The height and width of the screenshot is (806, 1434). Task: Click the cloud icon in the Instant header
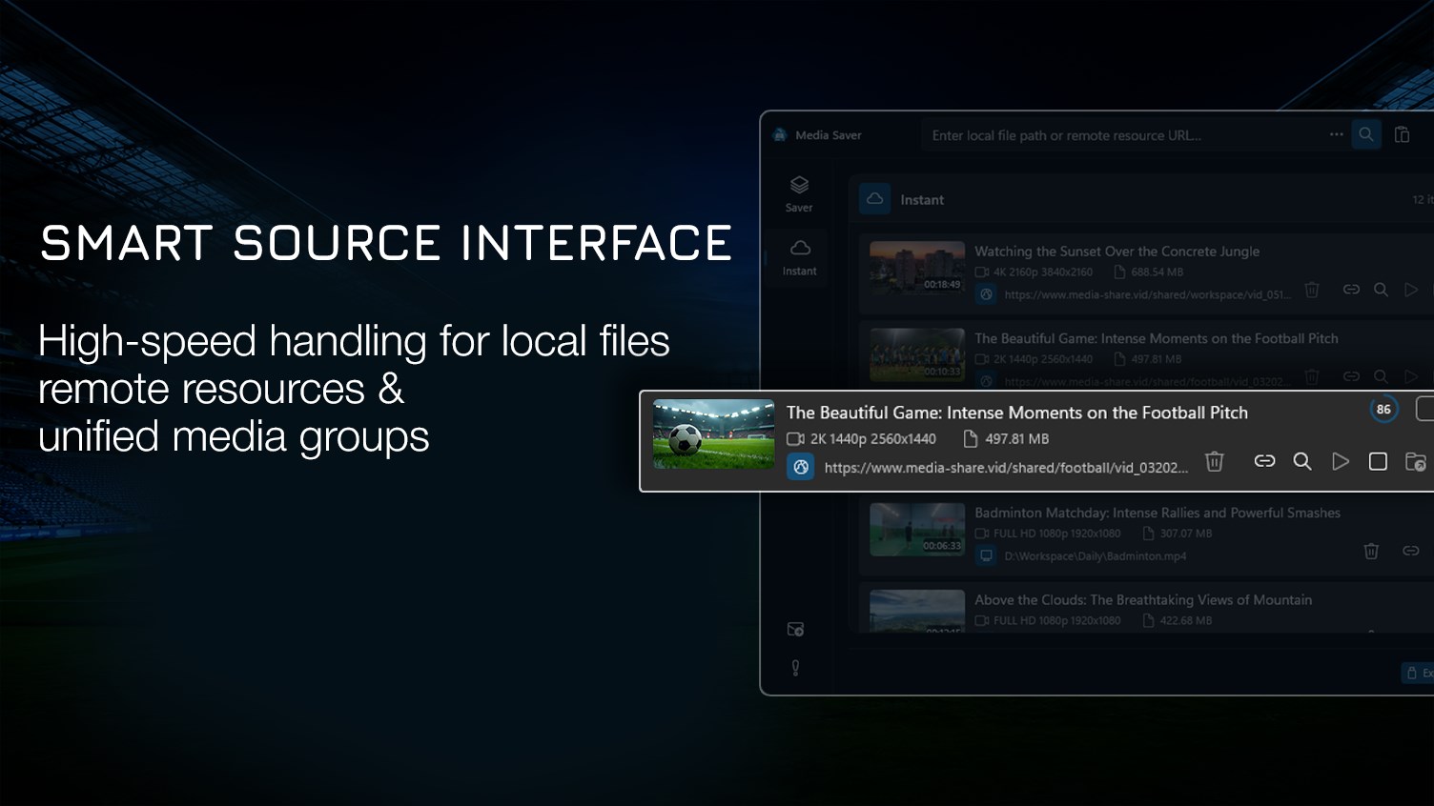pyautogui.click(x=874, y=199)
